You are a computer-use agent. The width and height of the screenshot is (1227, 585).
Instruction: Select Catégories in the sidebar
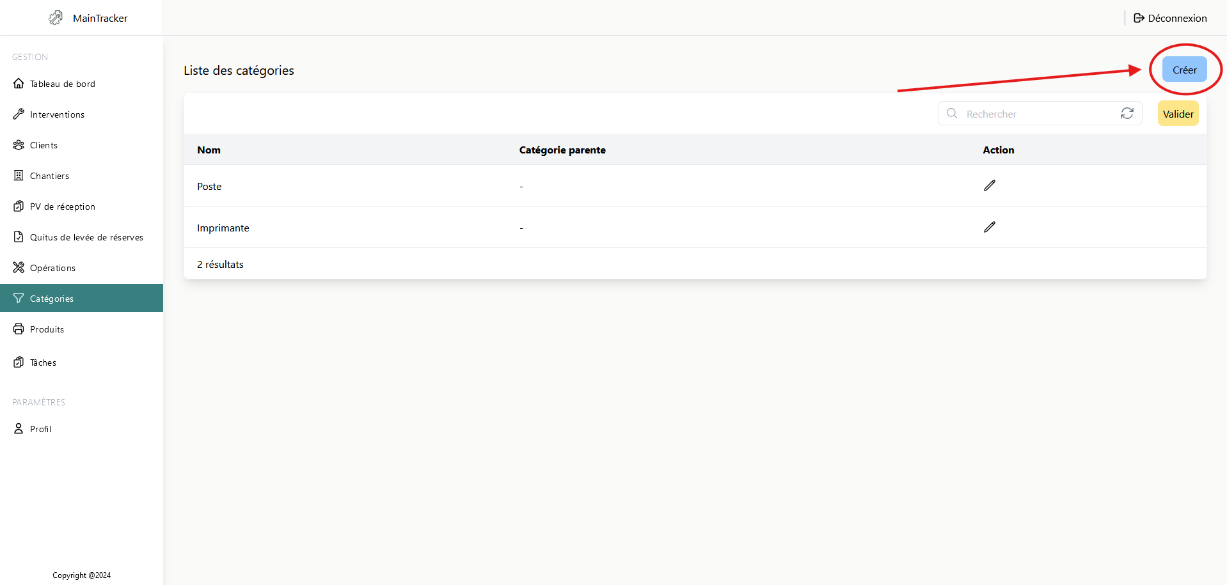[x=52, y=299]
